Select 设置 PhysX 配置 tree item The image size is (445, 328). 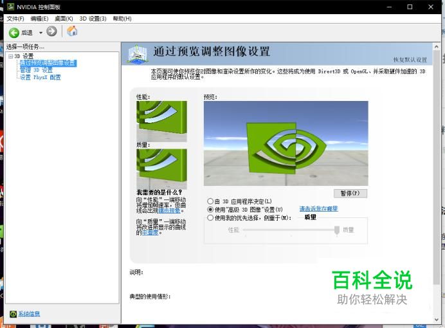pos(40,77)
